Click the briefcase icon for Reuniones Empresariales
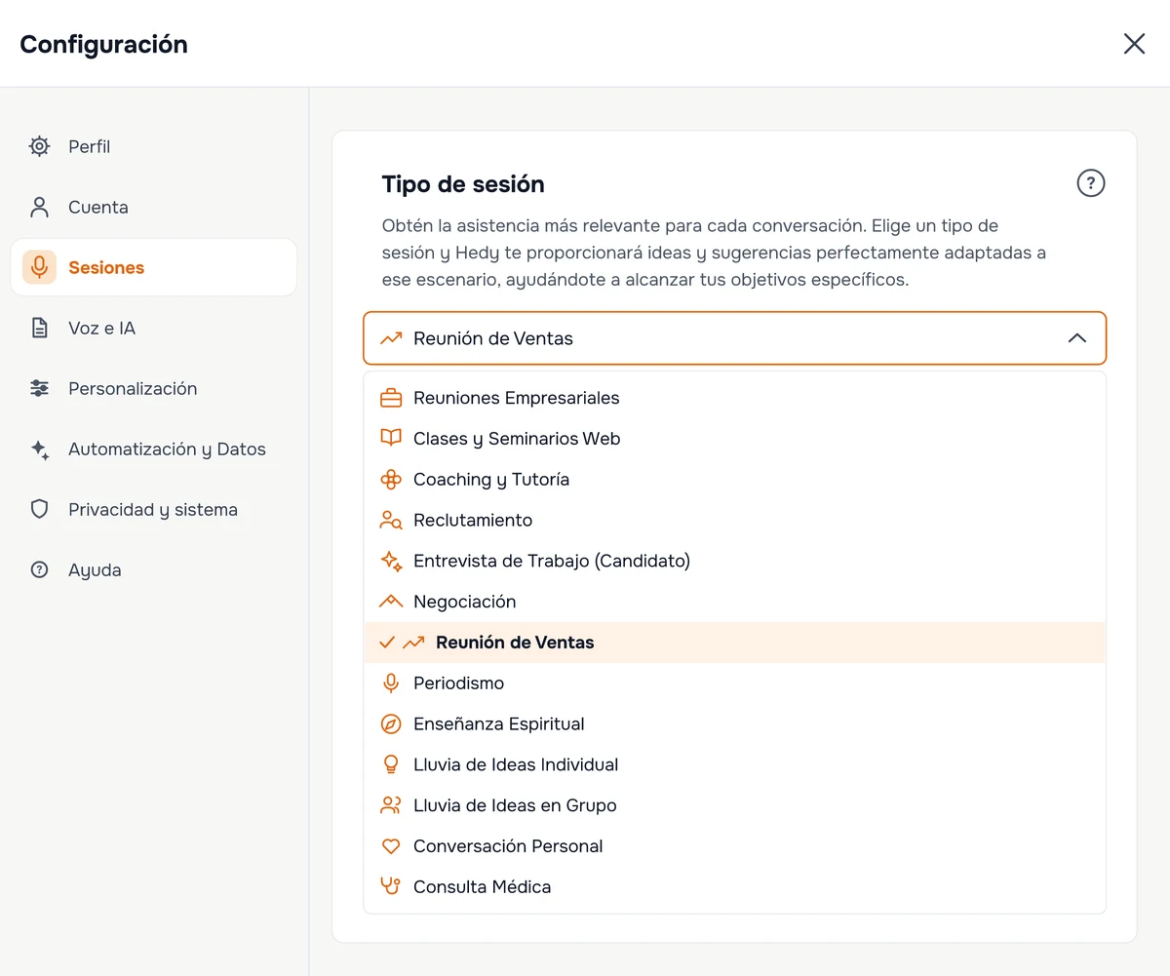 [x=391, y=398]
